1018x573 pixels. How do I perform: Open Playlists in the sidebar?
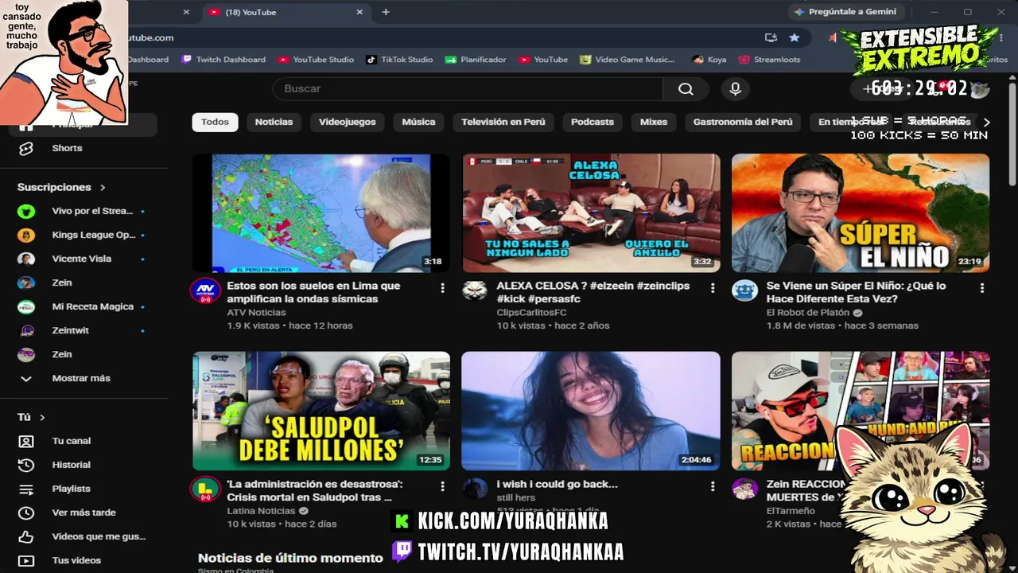click(x=71, y=489)
